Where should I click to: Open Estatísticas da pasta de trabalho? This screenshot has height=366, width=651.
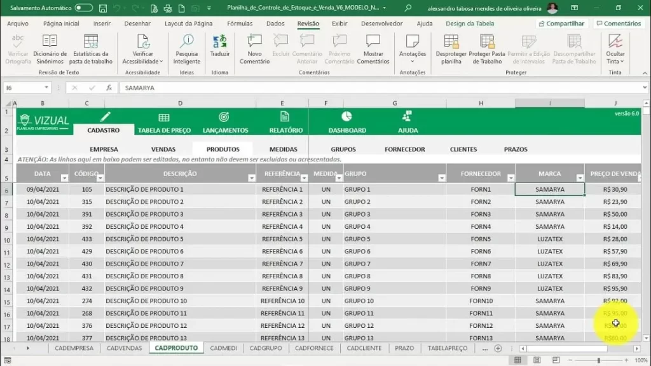pos(90,49)
